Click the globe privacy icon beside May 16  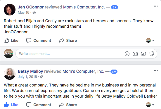(x=34, y=13)
